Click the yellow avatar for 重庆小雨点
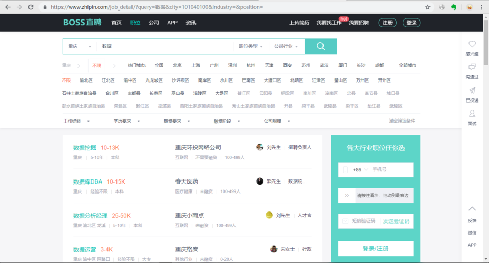 (269, 215)
